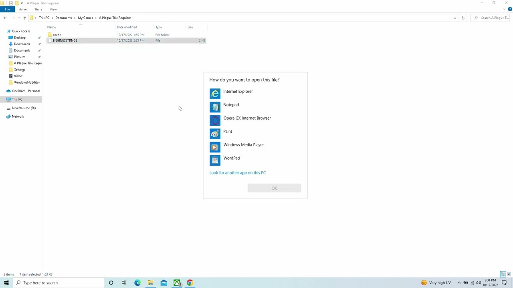513x288 pixels.
Task: Select Notepad in the open-with list
Action: tap(255, 106)
